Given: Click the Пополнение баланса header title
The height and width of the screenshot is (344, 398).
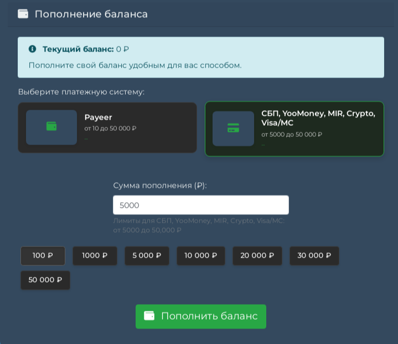Looking at the screenshot, I should (91, 14).
